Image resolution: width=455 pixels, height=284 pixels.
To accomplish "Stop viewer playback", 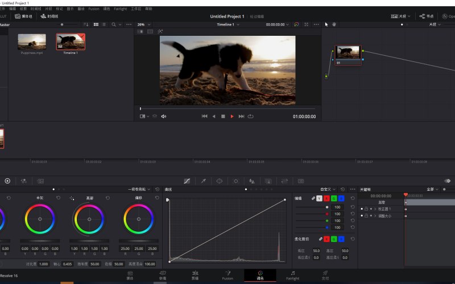I will [x=223, y=116].
